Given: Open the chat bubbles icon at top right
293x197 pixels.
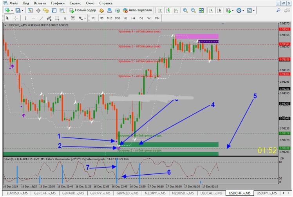Looking at the screenshot, I should 287,11.
